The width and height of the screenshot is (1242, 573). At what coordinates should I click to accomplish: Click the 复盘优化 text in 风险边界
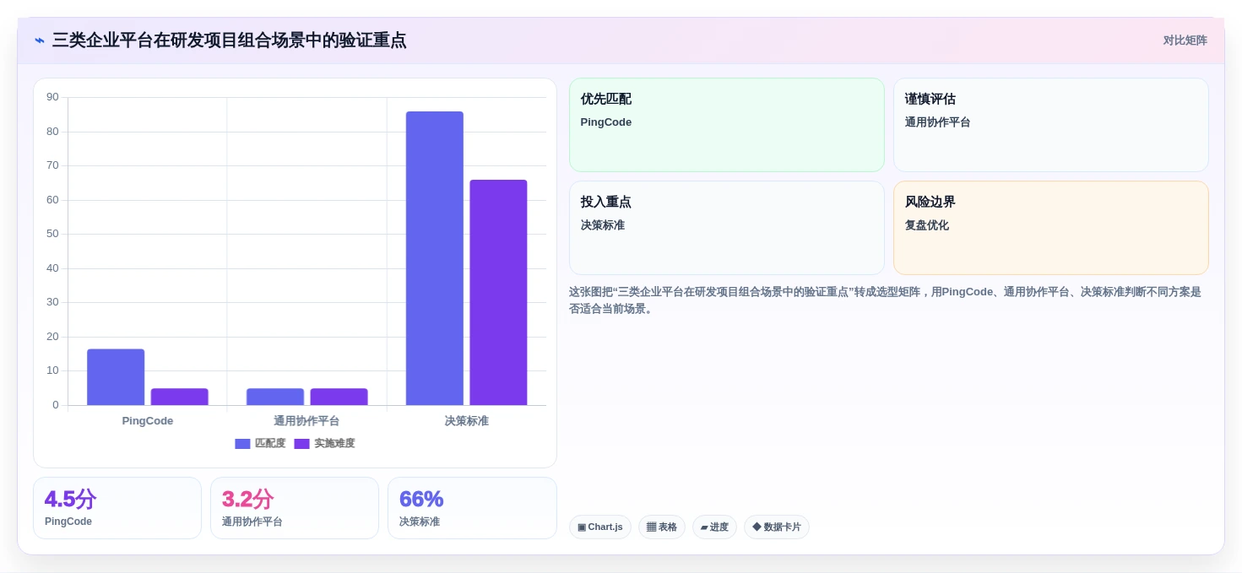click(927, 225)
